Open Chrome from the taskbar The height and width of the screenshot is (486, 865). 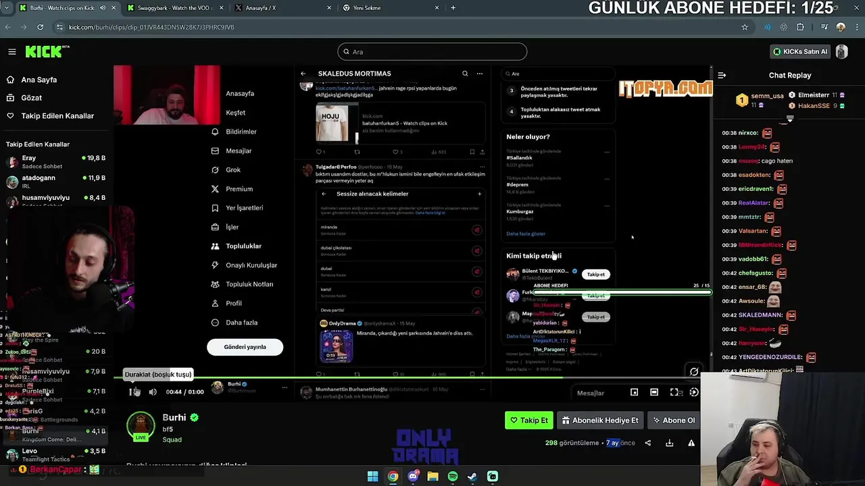click(x=393, y=477)
